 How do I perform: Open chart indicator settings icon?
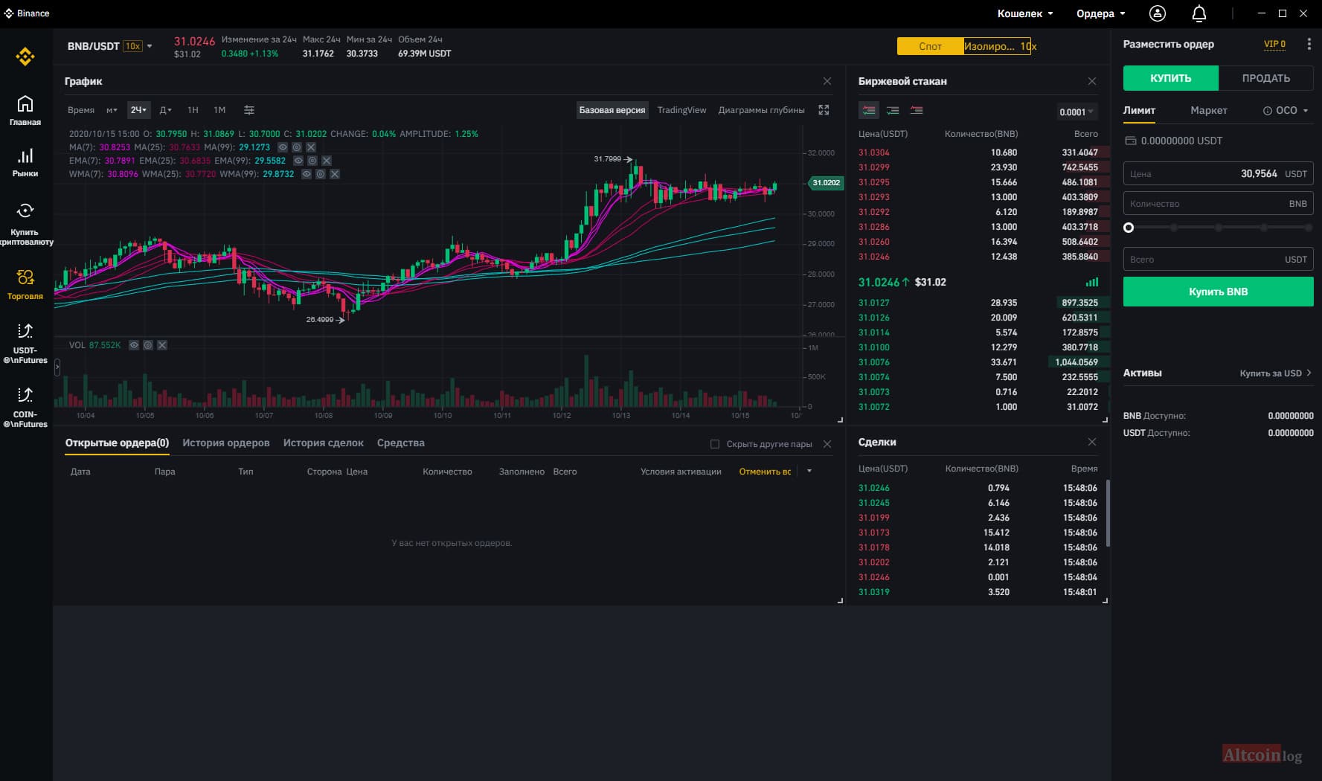point(249,110)
